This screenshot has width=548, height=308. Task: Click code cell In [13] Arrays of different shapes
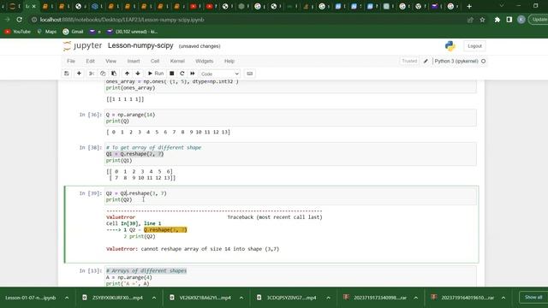coord(290,276)
